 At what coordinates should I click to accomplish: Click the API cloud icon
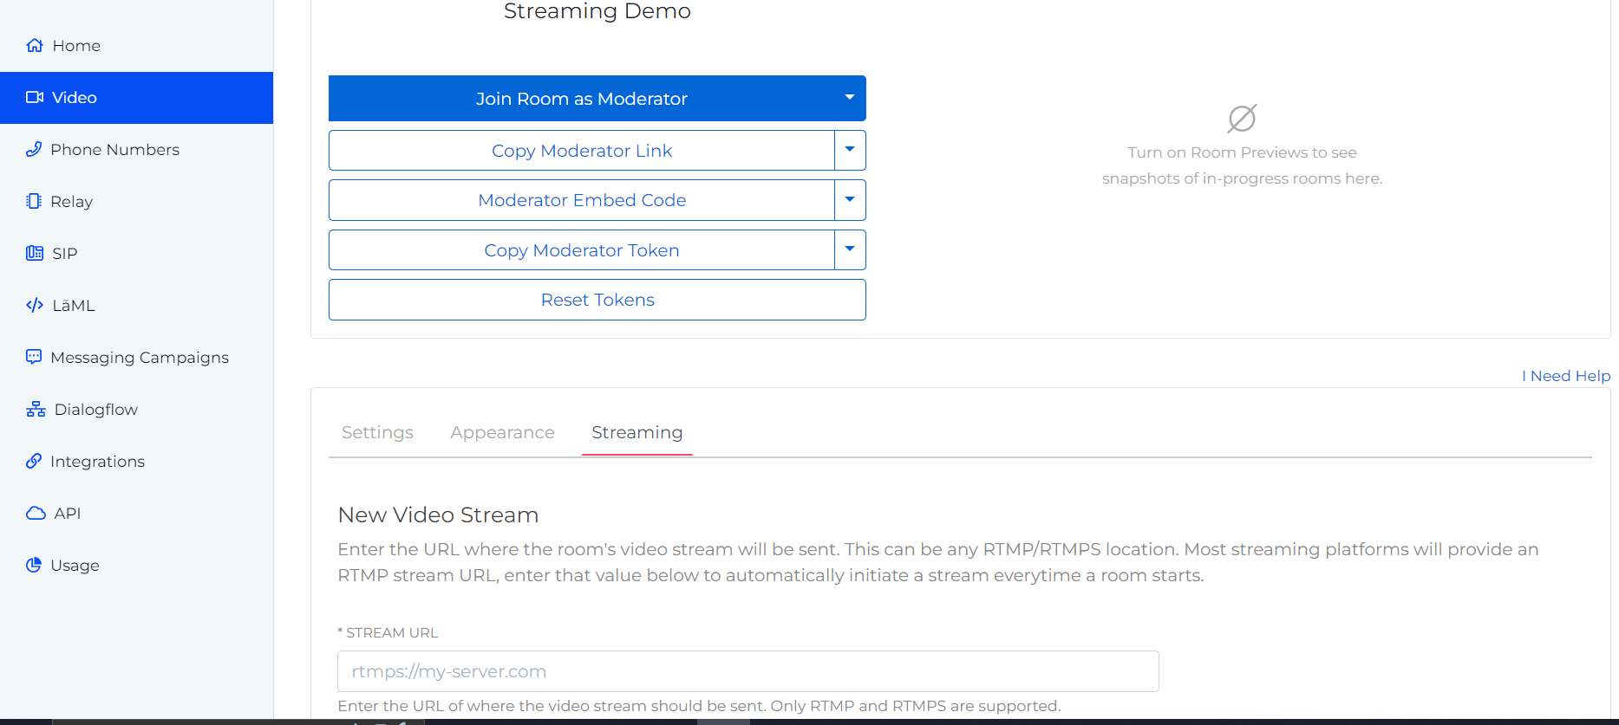point(36,514)
